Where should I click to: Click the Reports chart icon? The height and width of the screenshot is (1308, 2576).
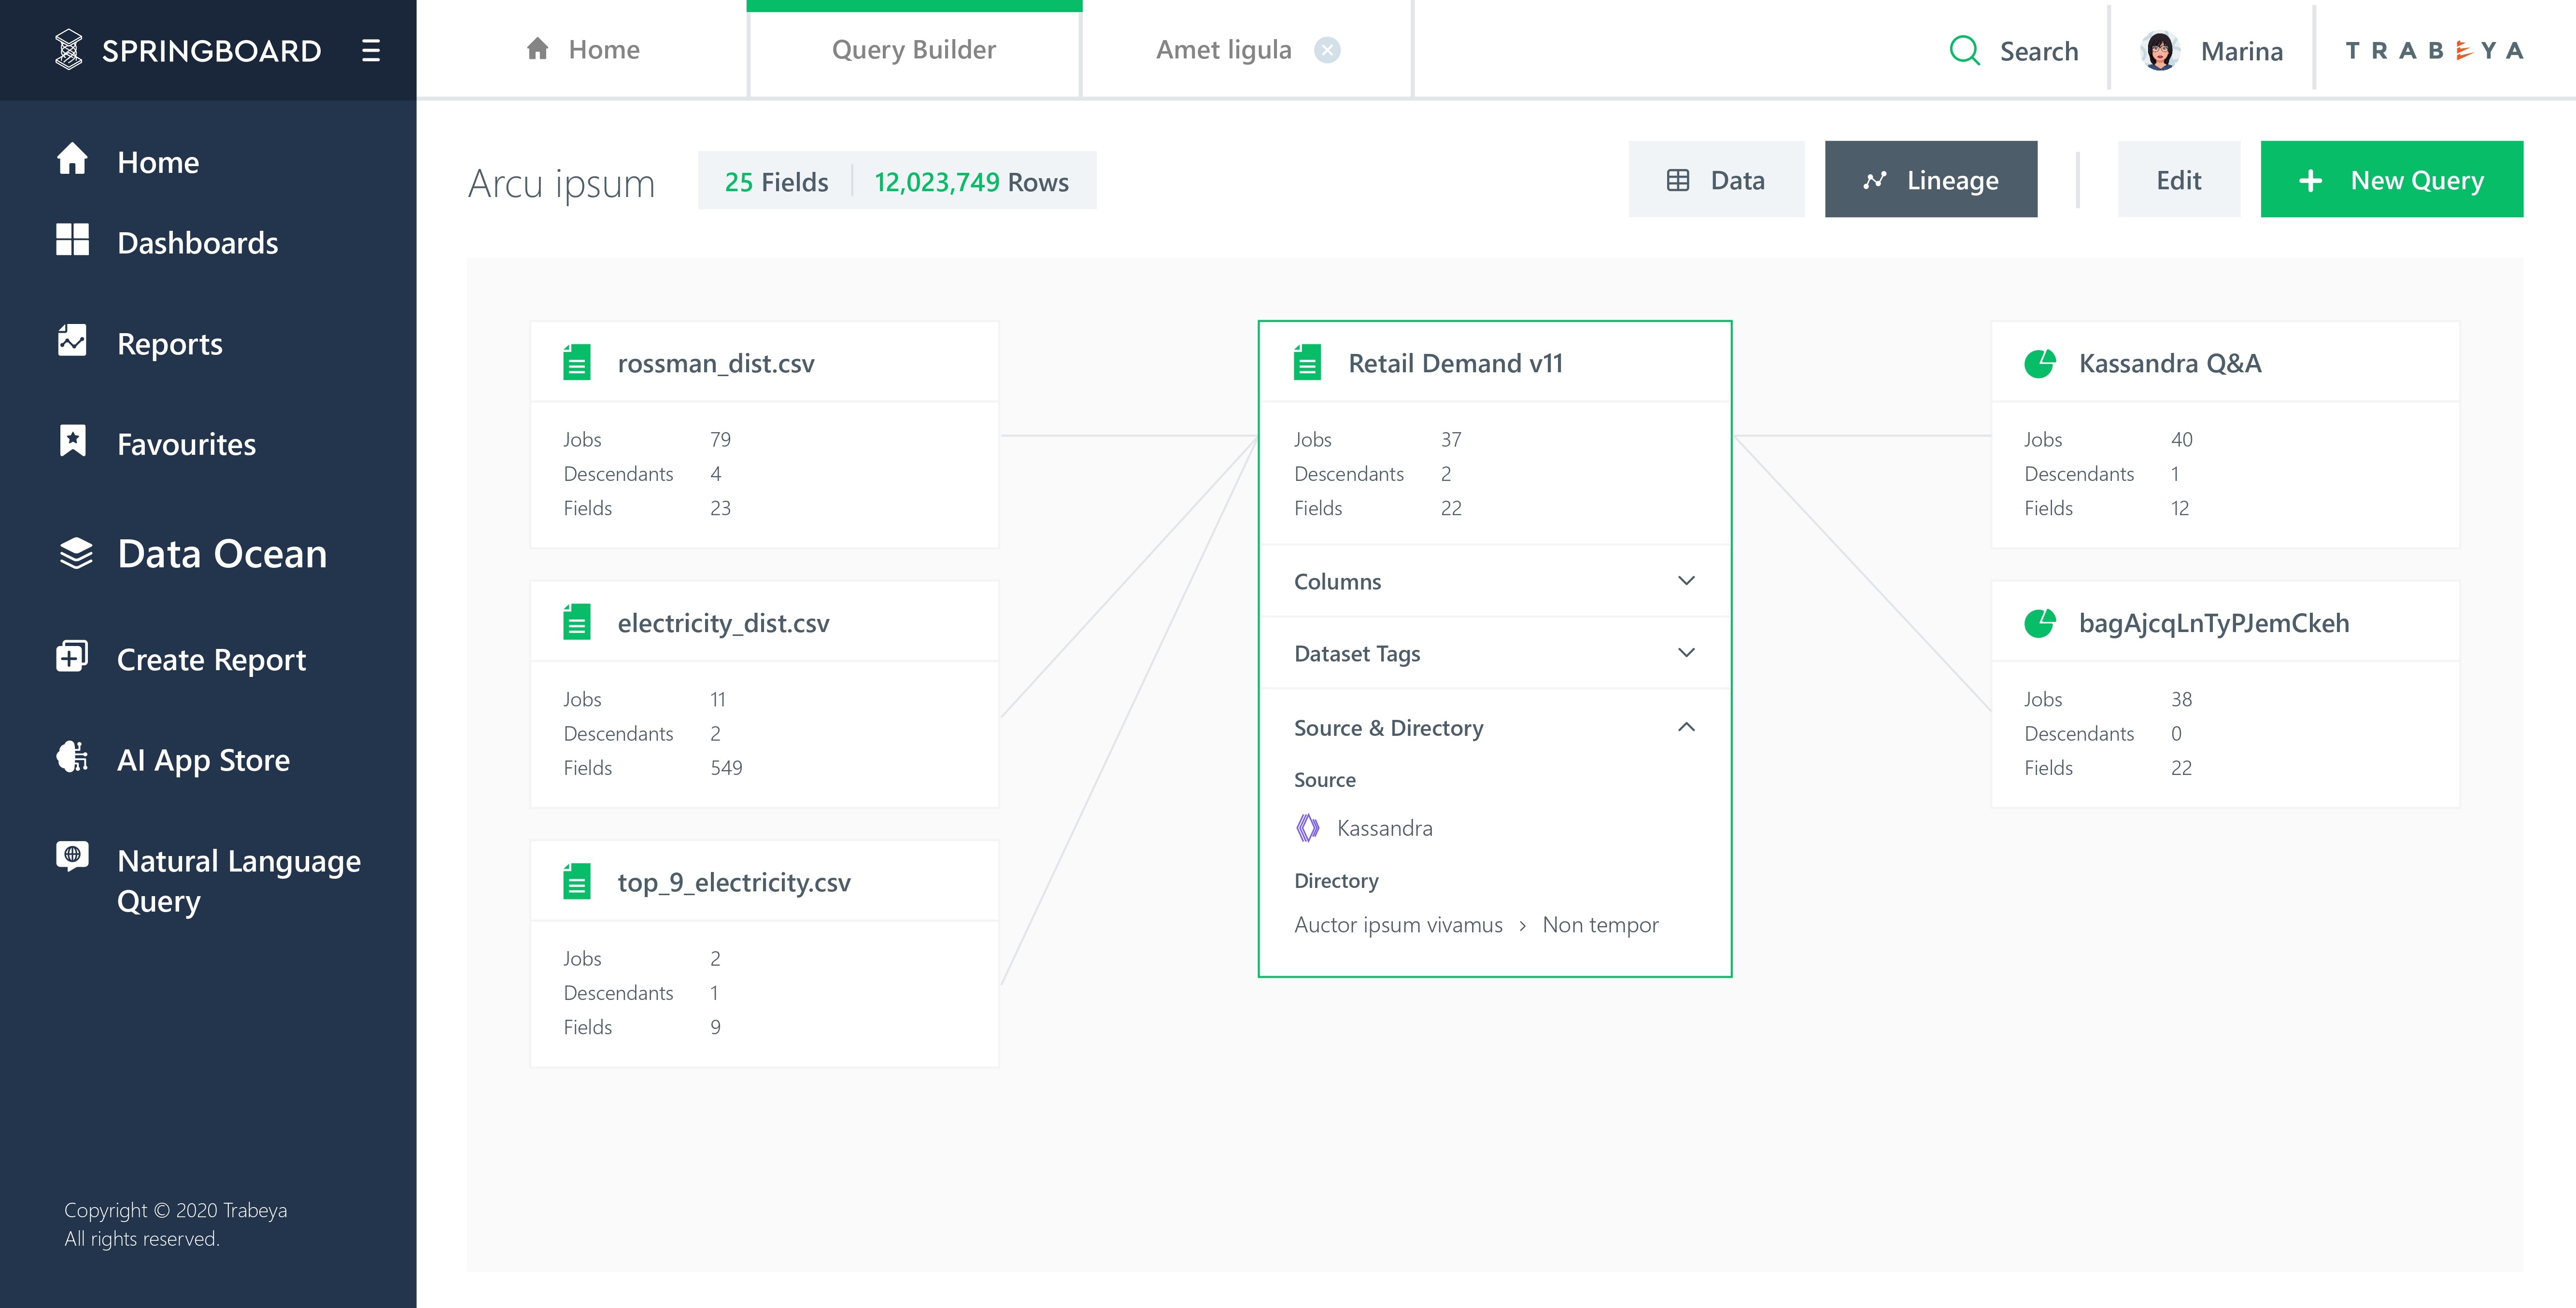tap(72, 341)
